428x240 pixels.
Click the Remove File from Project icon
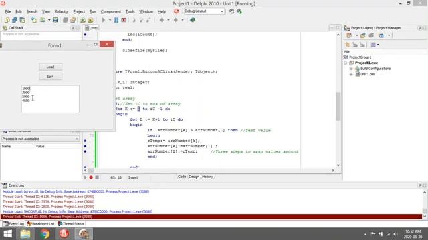91,20
